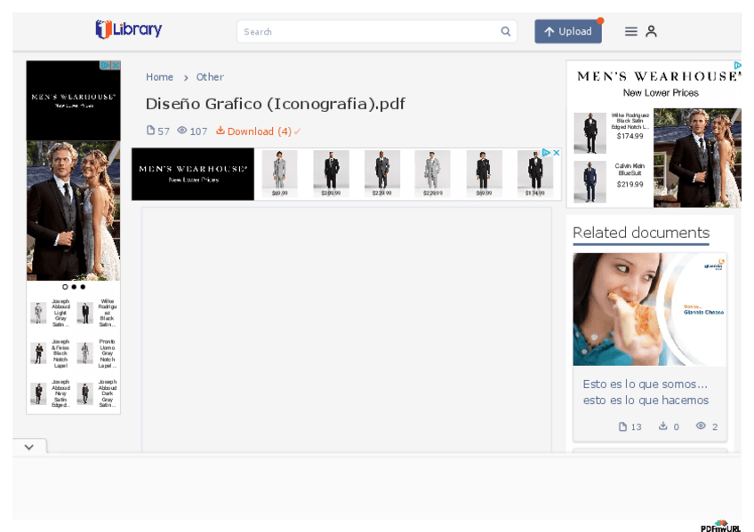
Task: Click the search magnifier icon
Action: point(505,32)
